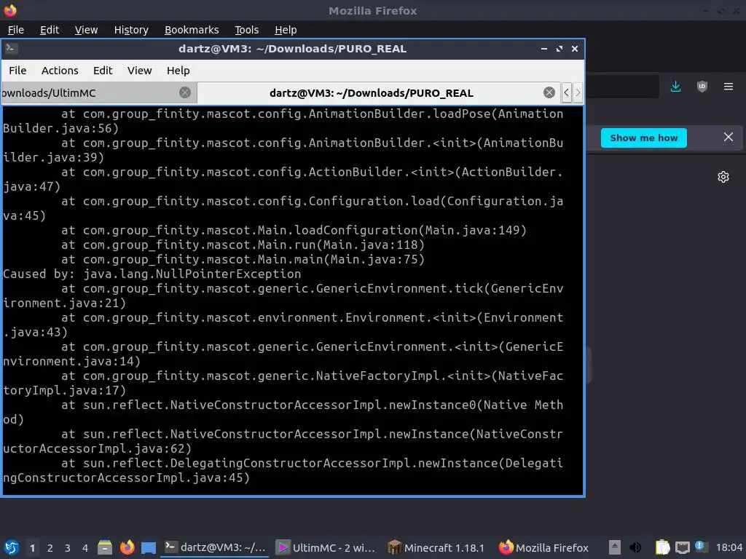Viewport: 746px width, 559px height.
Task: Click the terminal icon in title bar
Action: (x=12, y=49)
